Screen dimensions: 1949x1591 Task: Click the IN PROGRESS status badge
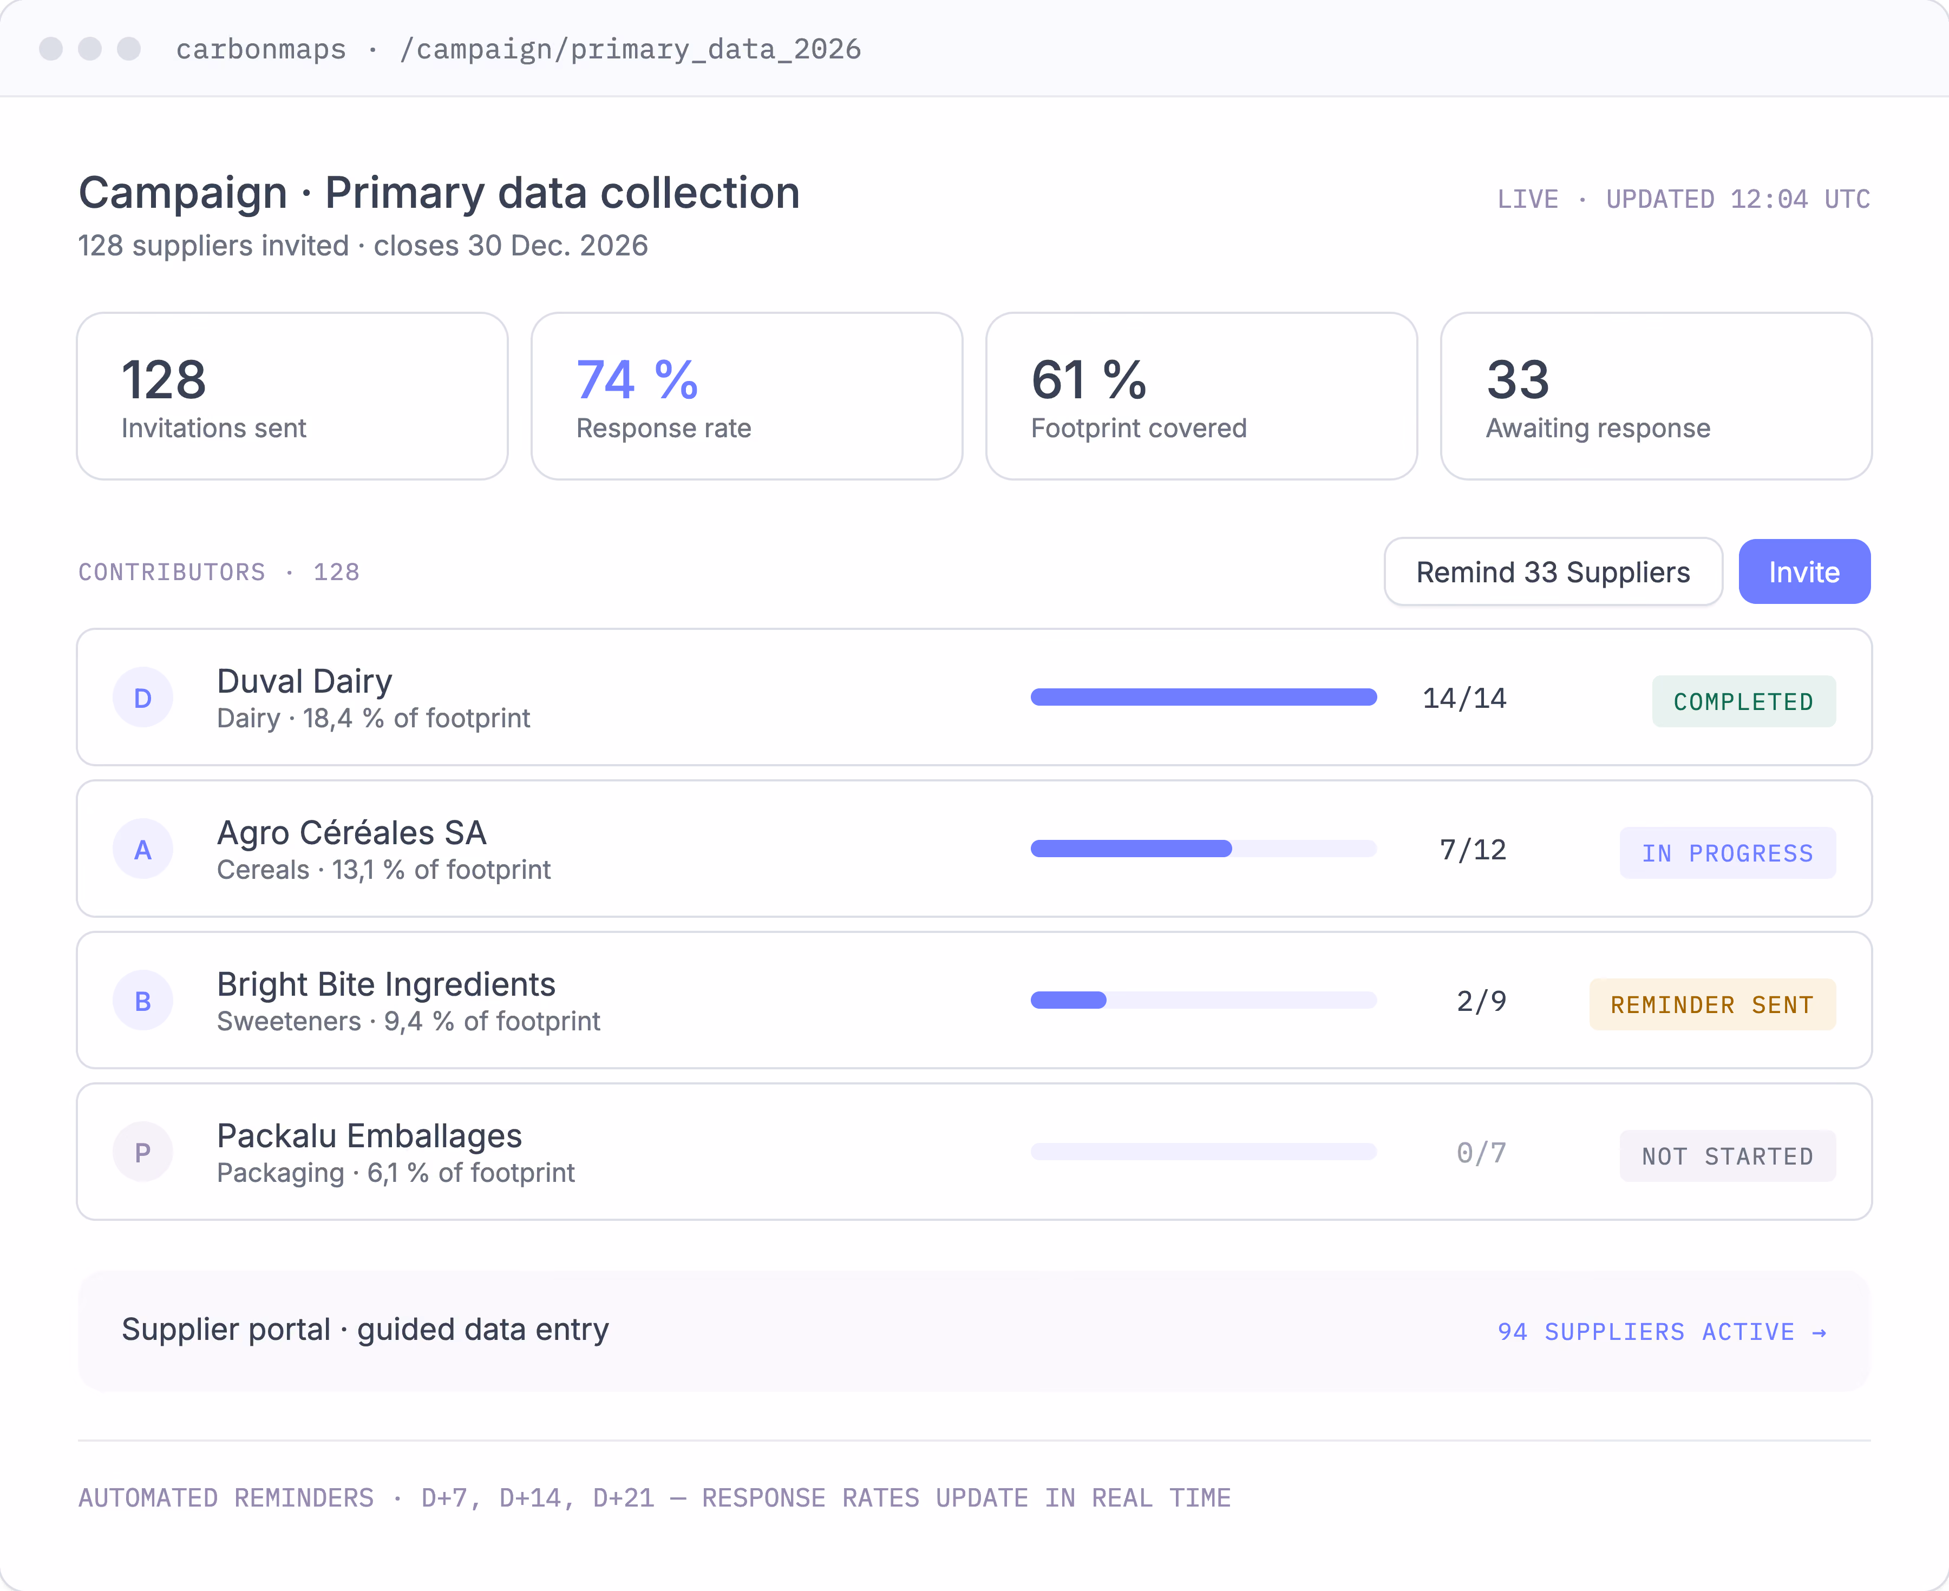tap(1727, 853)
